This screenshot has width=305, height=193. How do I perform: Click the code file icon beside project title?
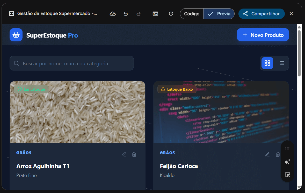pyautogui.click(x=11, y=14)
